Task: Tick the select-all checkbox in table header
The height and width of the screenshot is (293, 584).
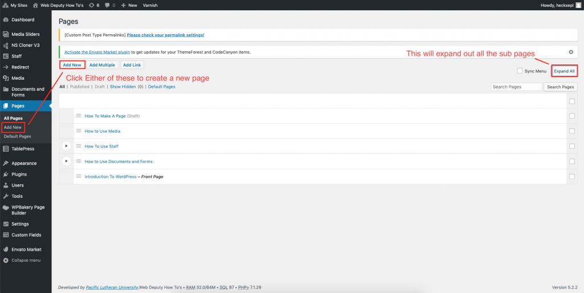Action: click(571, 101)
